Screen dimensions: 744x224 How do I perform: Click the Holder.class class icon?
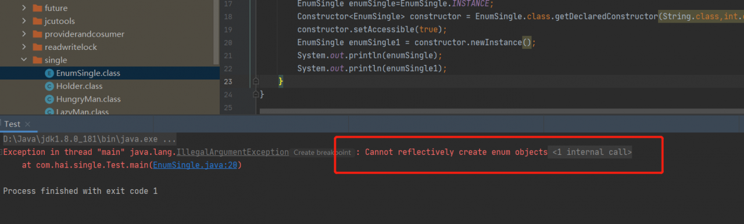pyautogui.click(x=49, y=86)
